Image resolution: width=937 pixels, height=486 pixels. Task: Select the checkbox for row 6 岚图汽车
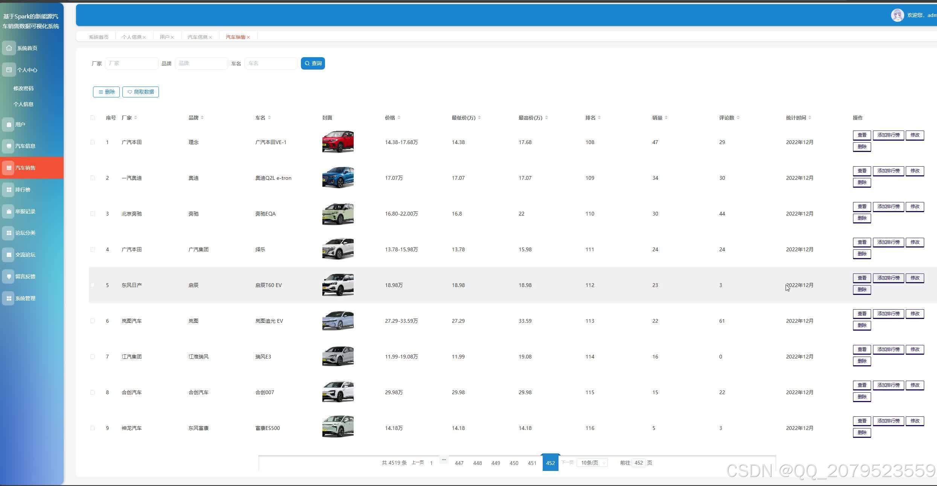pyautogui.click(x=92, y=321)
